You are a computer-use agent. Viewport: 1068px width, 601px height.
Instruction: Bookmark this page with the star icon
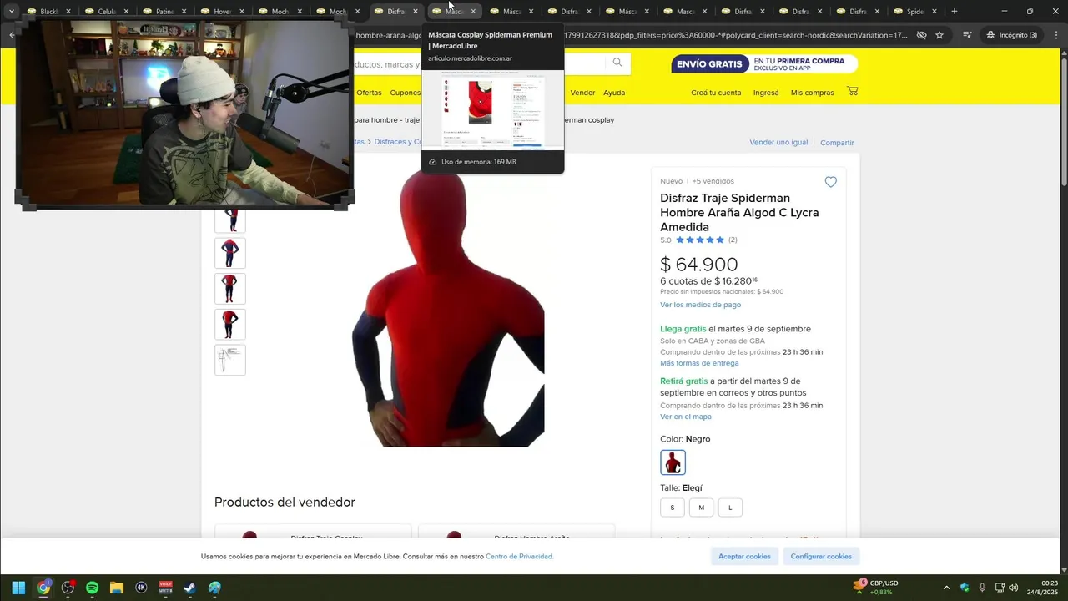coord(940,35)
